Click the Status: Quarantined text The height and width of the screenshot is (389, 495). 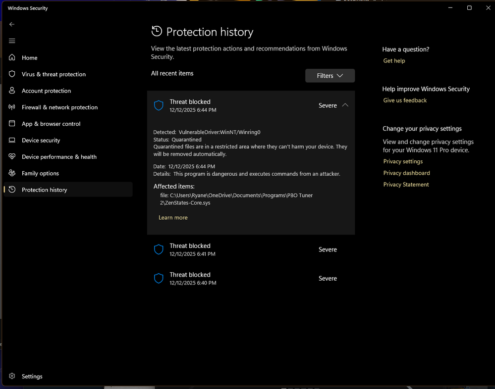pos(177,140)
